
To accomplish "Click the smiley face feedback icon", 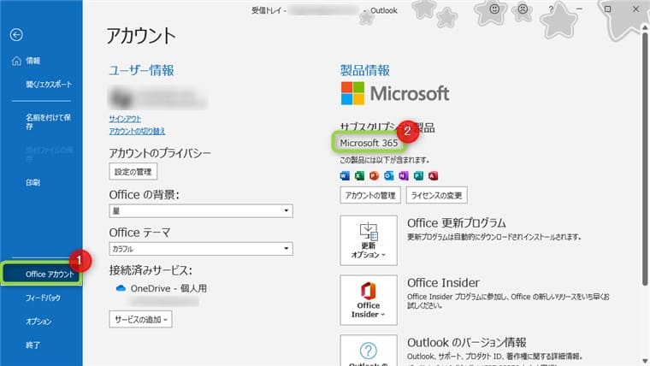I will coord(494,9).
